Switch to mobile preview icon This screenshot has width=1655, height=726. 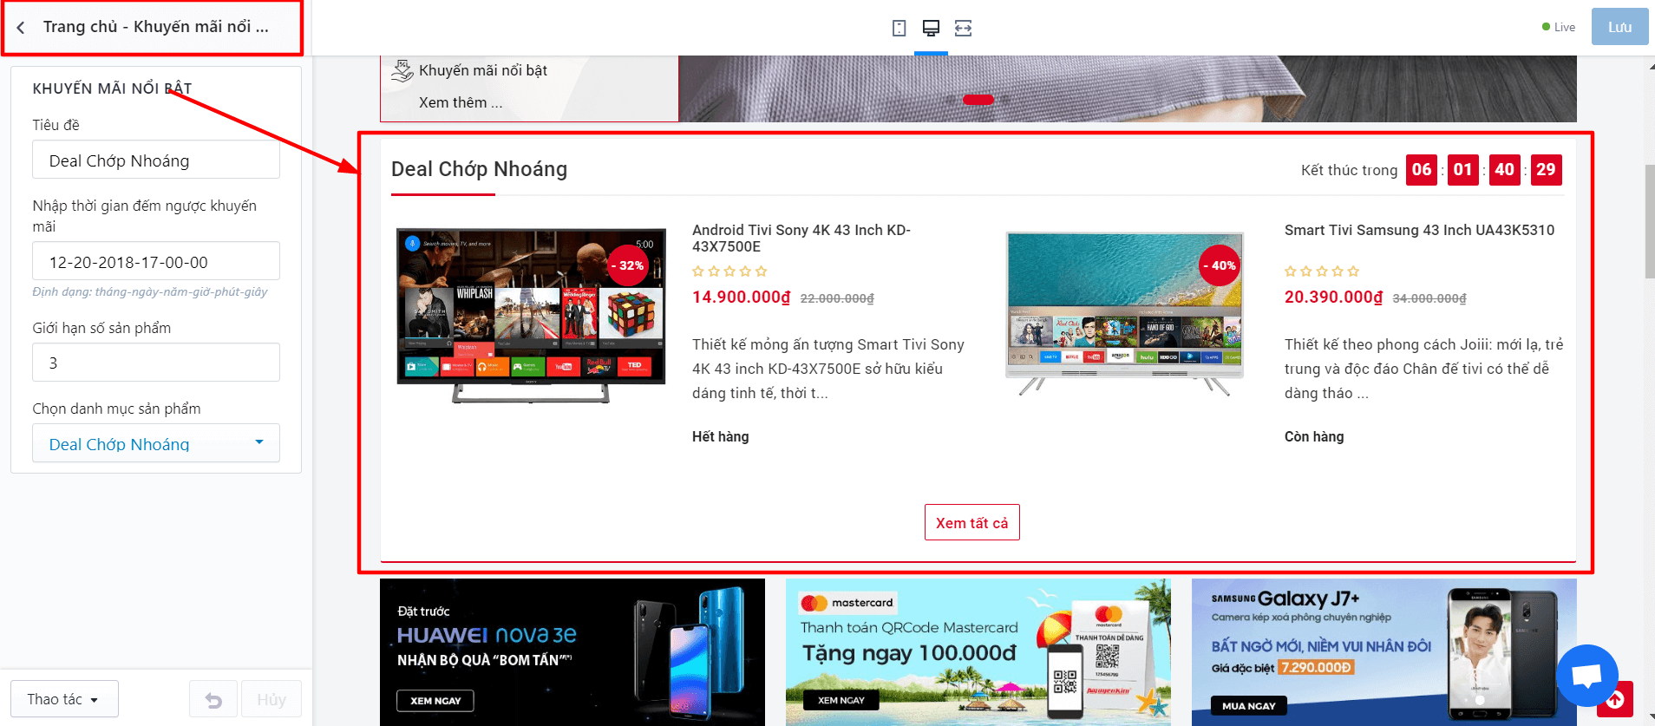coord(899,28)
